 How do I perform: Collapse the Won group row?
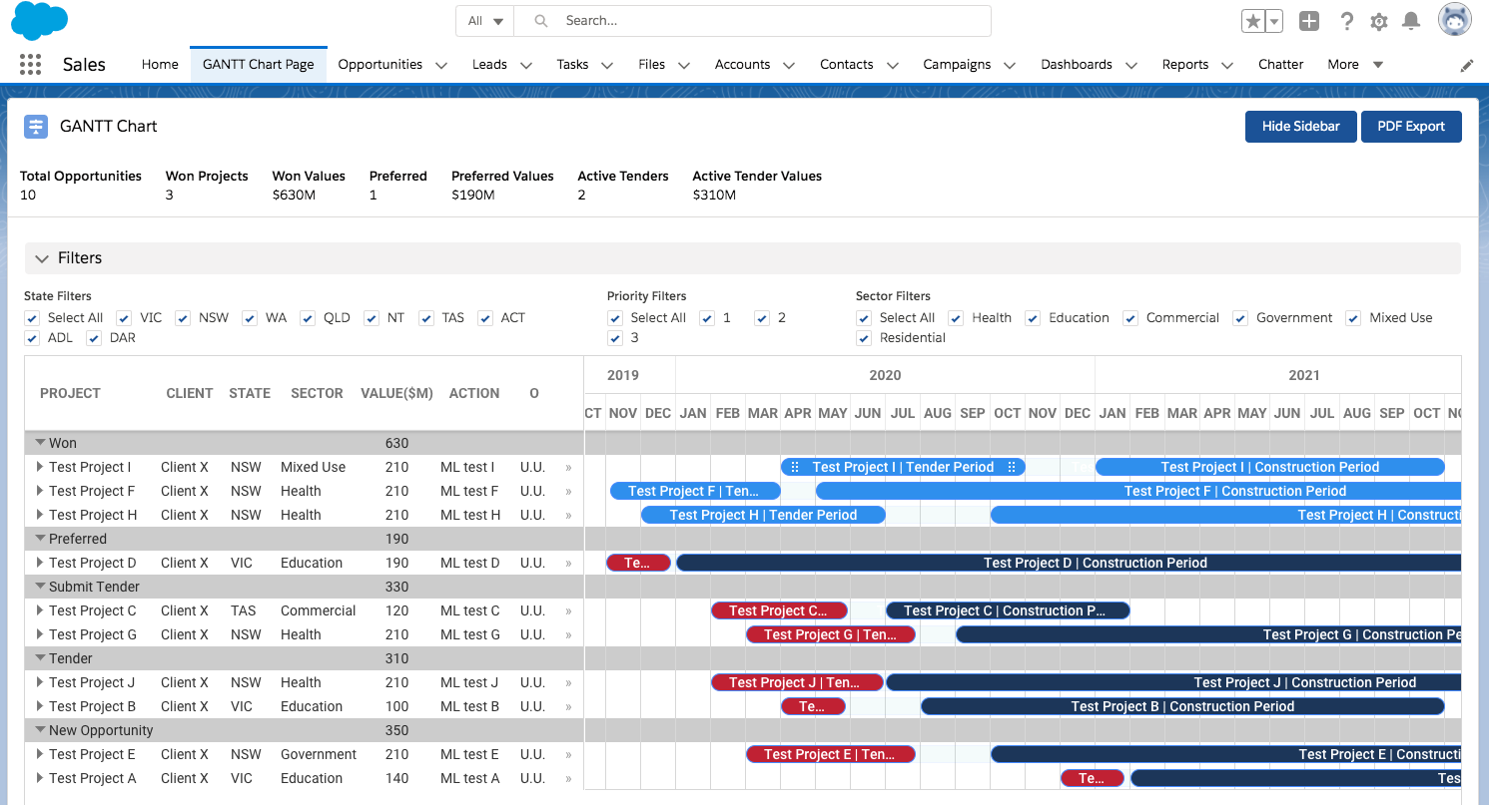(x=41, y=443)
